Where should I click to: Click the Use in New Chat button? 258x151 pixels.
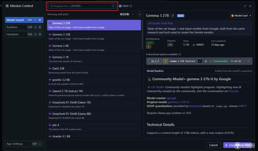(238, 145)
